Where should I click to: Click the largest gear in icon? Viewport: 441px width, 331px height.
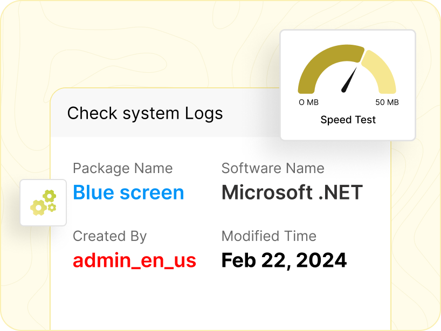click(x=38, y=207)
